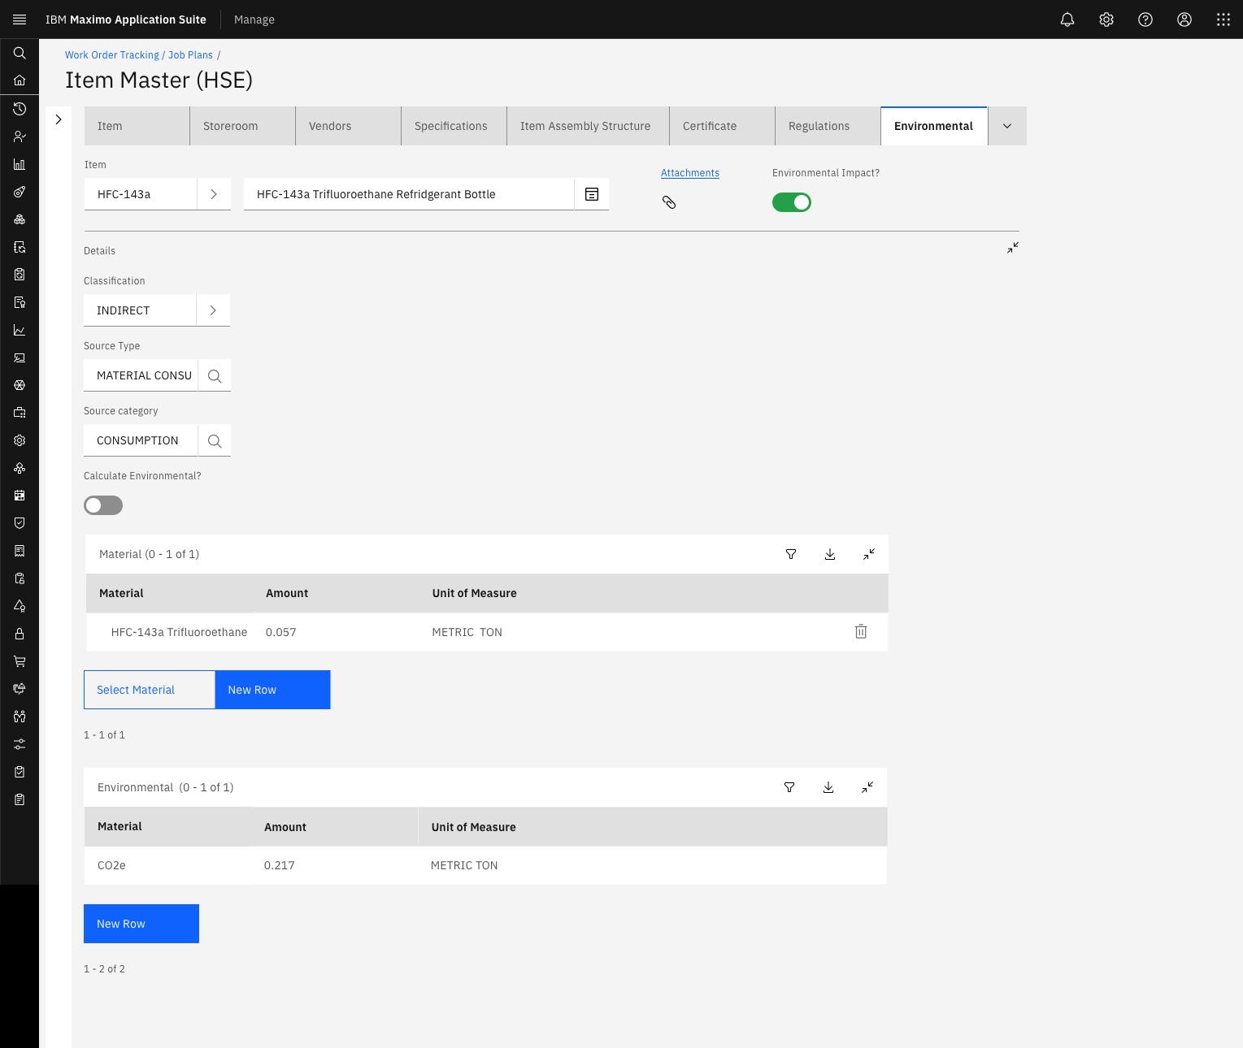Follow the Work Order Tracking / Job Plans breadcrumb
This screenshot has height=1048, width=1243.
coord(139,55)
